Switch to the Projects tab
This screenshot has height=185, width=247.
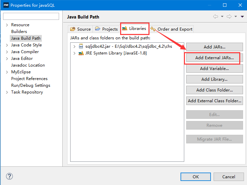107,29
